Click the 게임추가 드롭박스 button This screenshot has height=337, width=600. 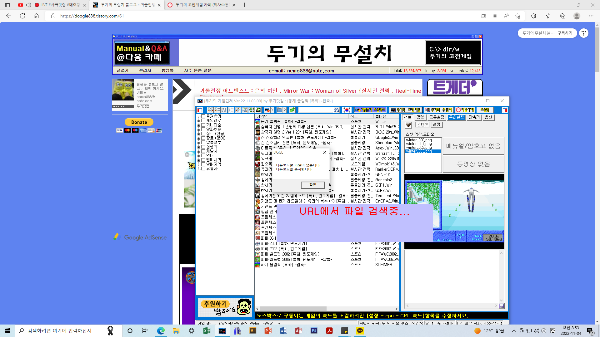[370, 110]
